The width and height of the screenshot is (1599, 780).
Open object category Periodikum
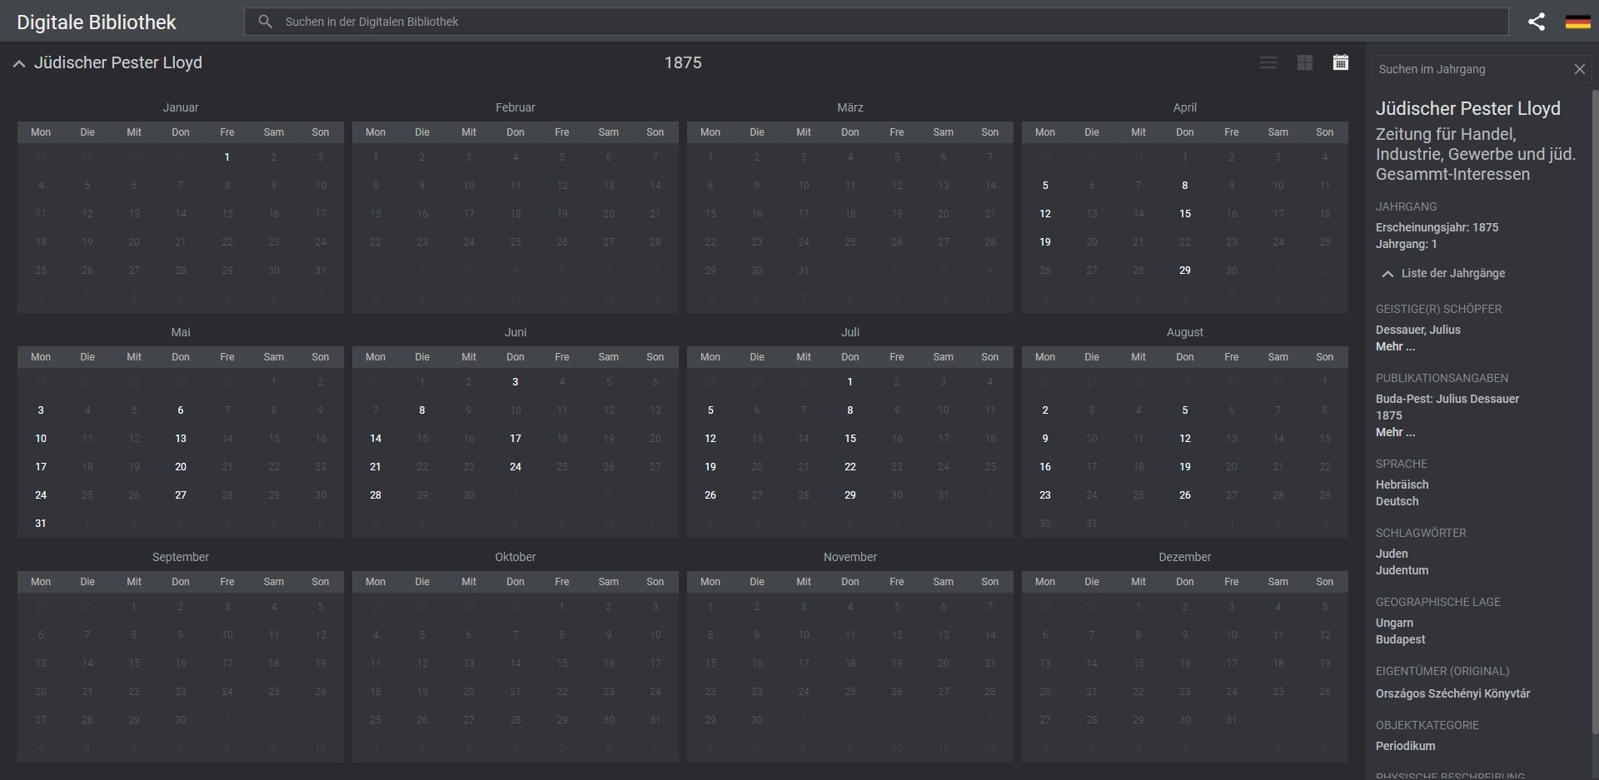(x=1406, y=746)
